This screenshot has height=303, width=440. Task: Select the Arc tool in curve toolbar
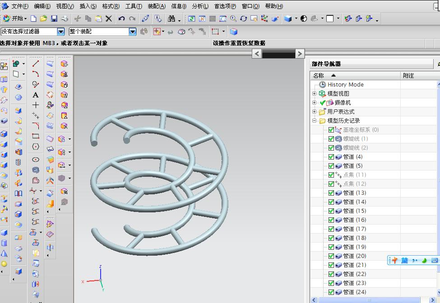coord(36,73)
